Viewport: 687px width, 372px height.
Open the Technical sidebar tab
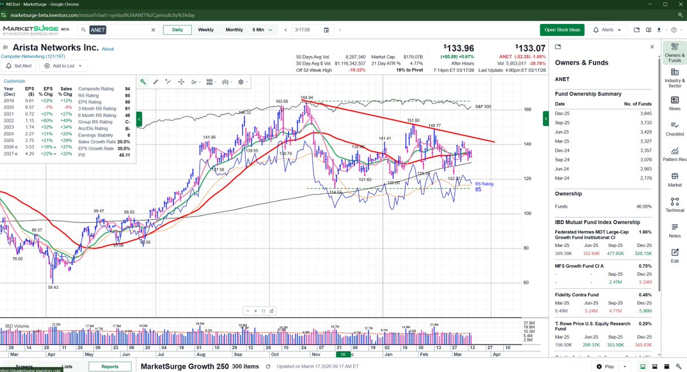(674, 205)
